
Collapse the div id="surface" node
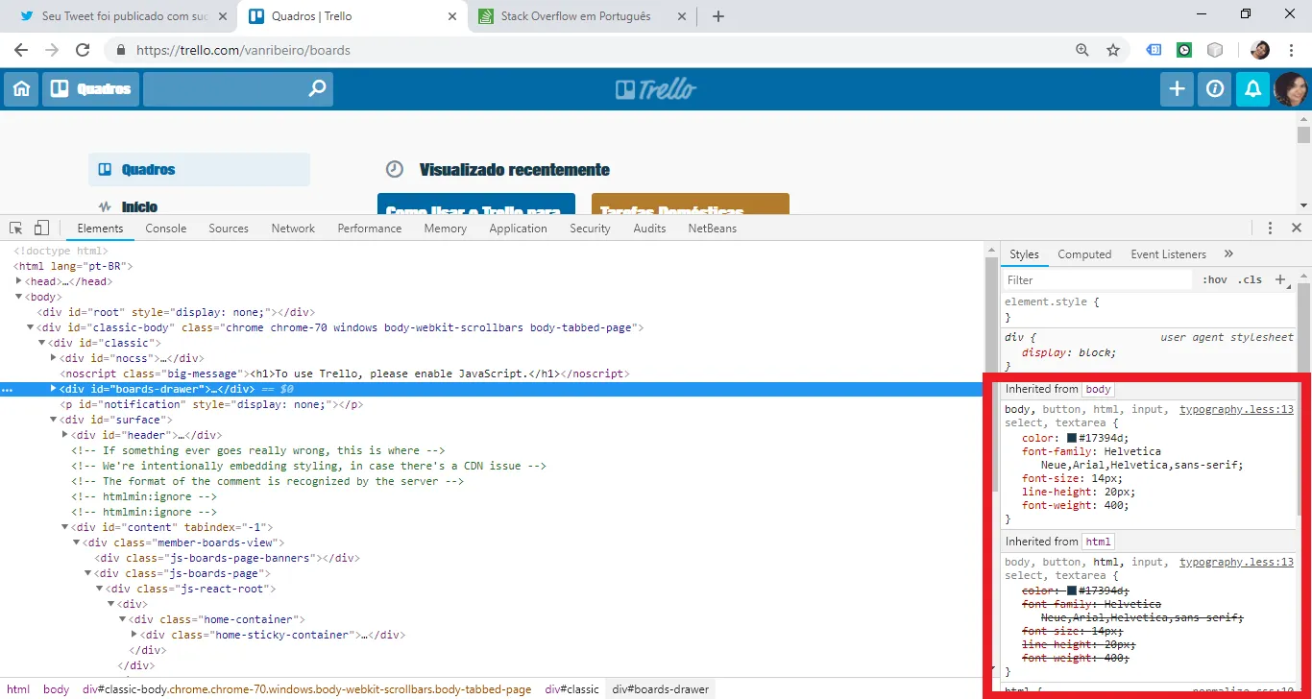54,420
